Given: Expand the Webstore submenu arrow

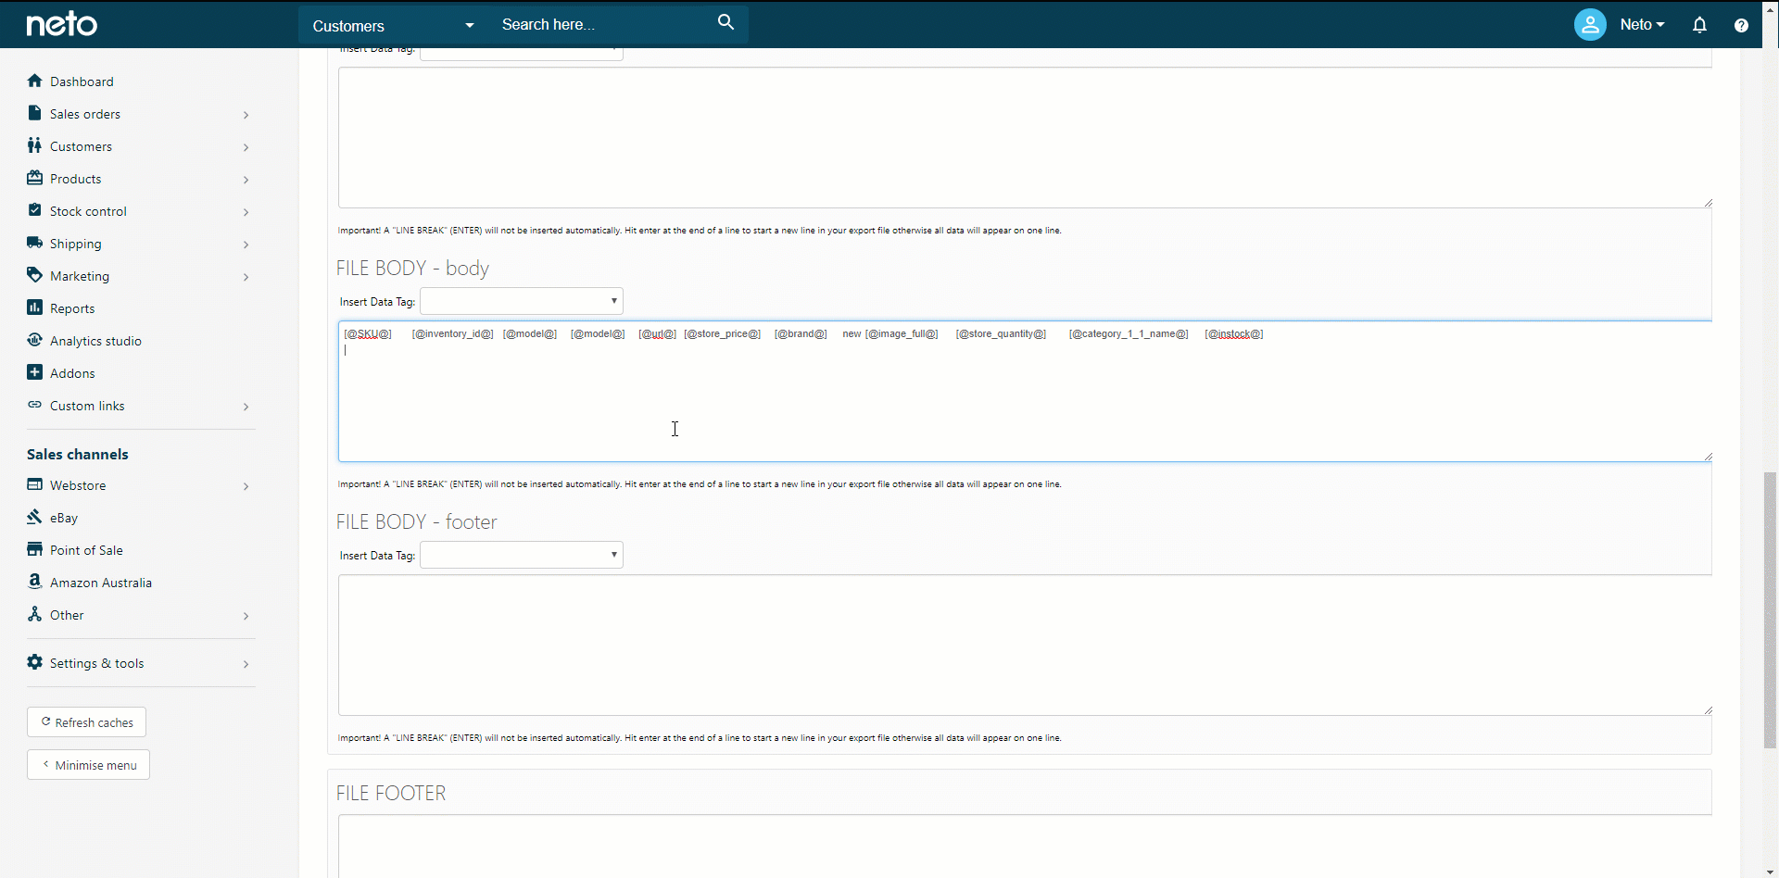Looking at the screenshot, I should (x=246, y=486).
